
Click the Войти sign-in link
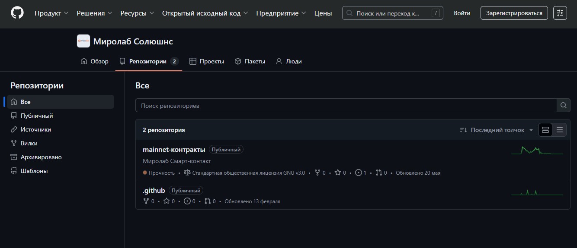(x=462, y=13)
